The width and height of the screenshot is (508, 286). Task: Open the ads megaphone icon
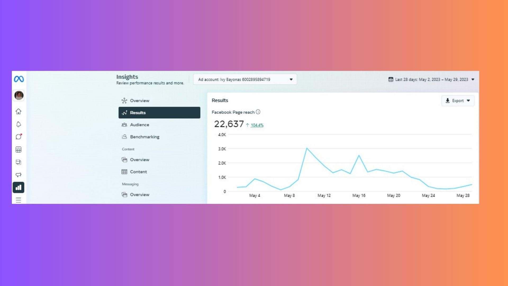19,175
